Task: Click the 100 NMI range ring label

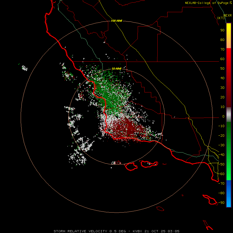Action: (116, 21)
